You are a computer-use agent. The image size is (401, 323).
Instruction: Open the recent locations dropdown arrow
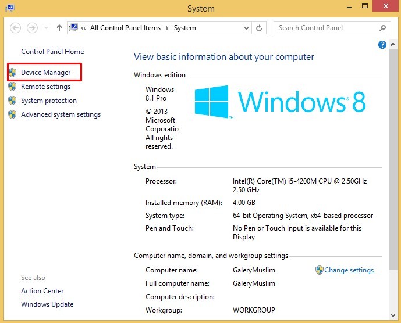pyautogui.click(x=47, y=28)
